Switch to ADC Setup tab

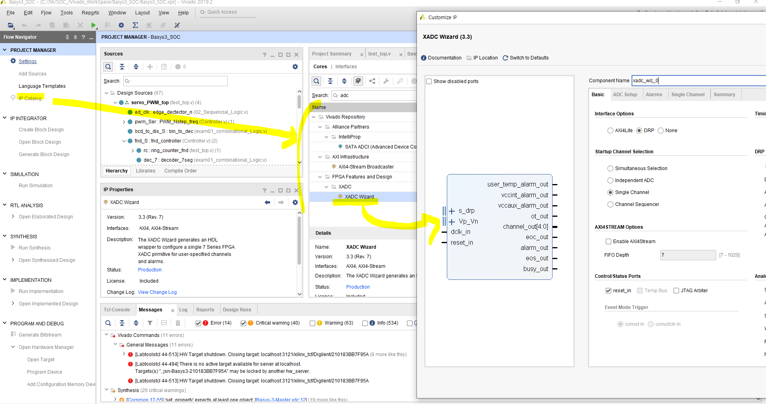625,95
